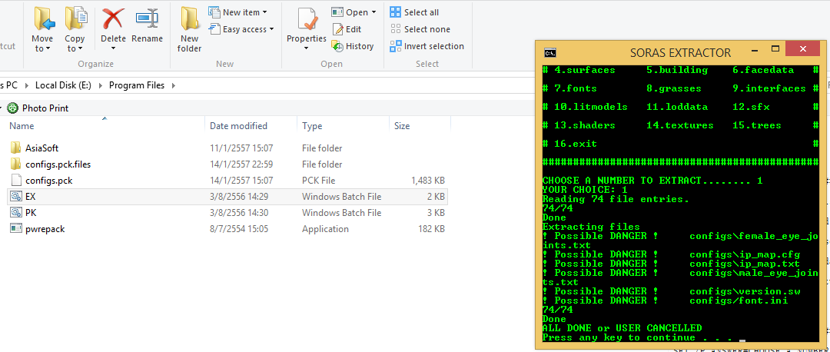Expand the Copy to dropdown arrow

coord(79,48)
